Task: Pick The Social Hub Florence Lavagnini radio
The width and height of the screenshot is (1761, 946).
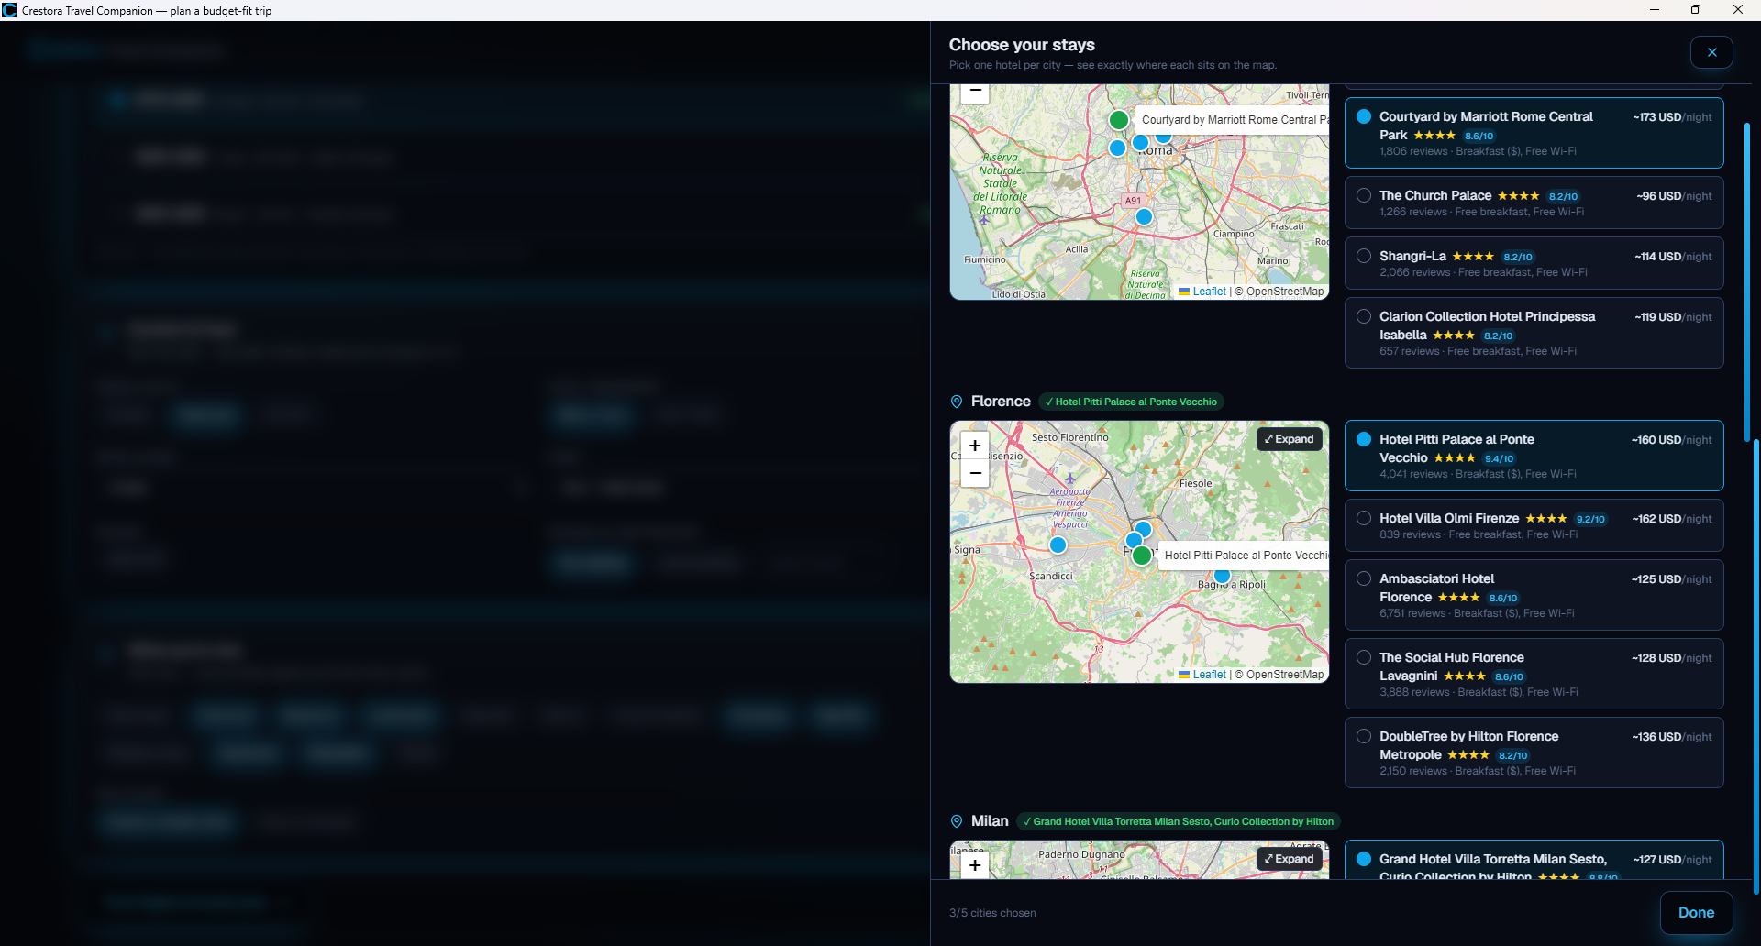Action: [x=1364, y=657]
